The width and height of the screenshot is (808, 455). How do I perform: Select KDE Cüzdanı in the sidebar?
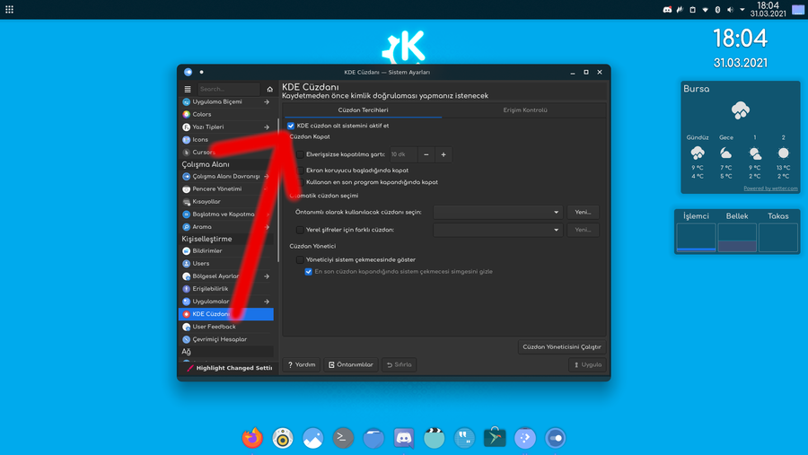225,314
